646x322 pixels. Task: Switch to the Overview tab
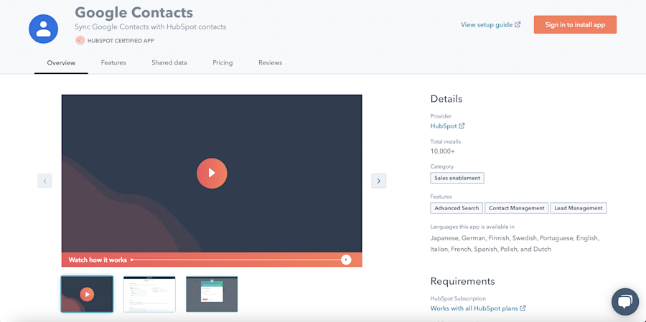coord(61,63)
